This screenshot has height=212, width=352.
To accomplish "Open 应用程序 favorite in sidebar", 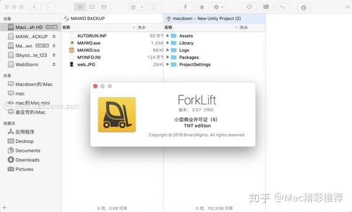I will tap(21, 132).
